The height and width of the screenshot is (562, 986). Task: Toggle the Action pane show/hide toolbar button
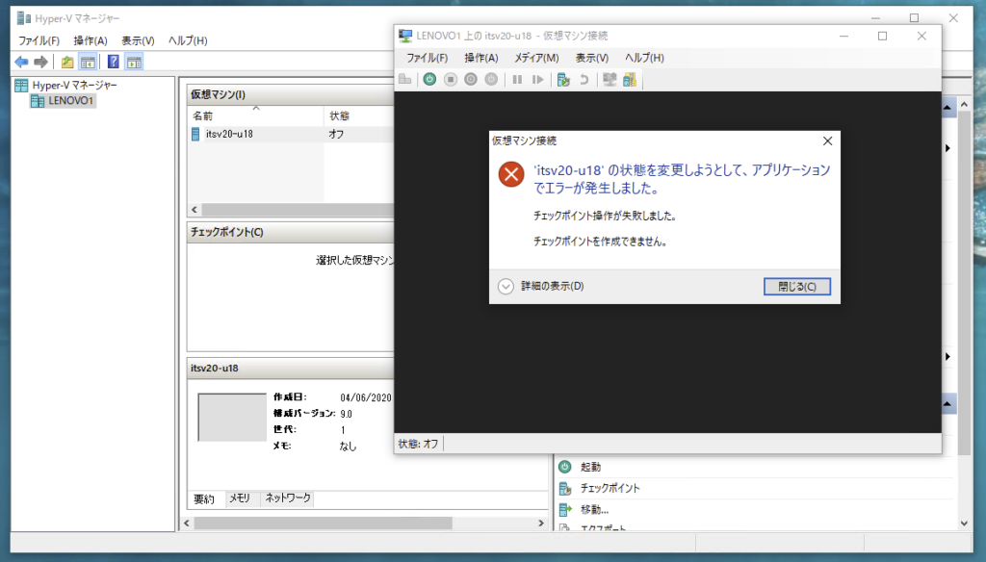tap(134, 62)
